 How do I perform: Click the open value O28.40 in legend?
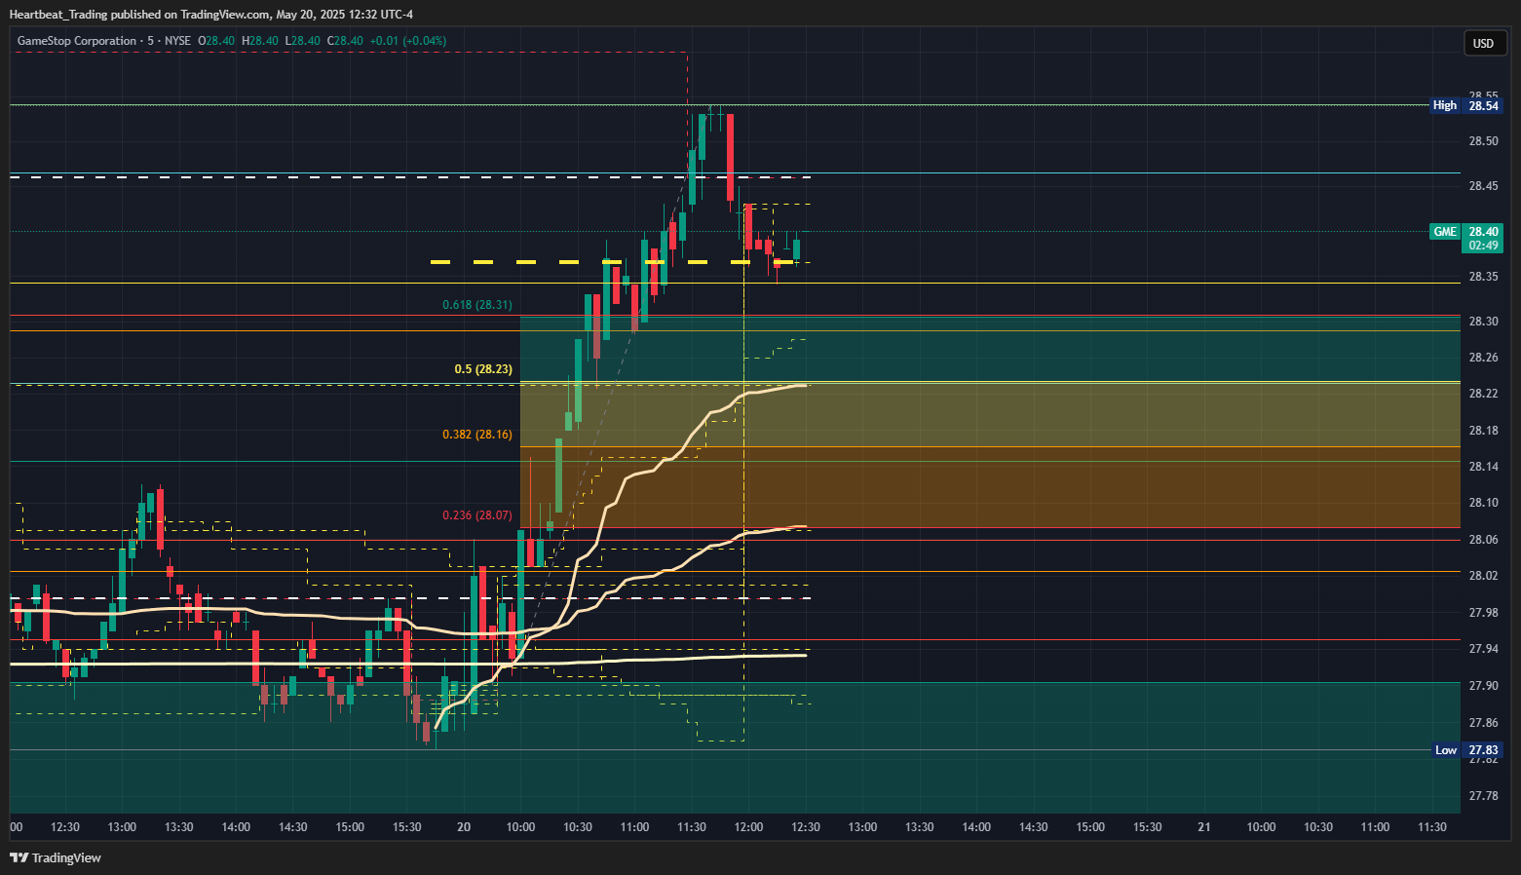(x=216, y=41)
